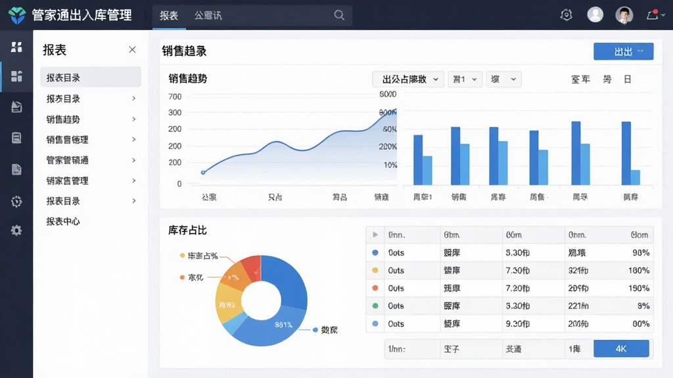Open the second chart filter dropdown
Screen dimensions: 673x378
point(465,79)
